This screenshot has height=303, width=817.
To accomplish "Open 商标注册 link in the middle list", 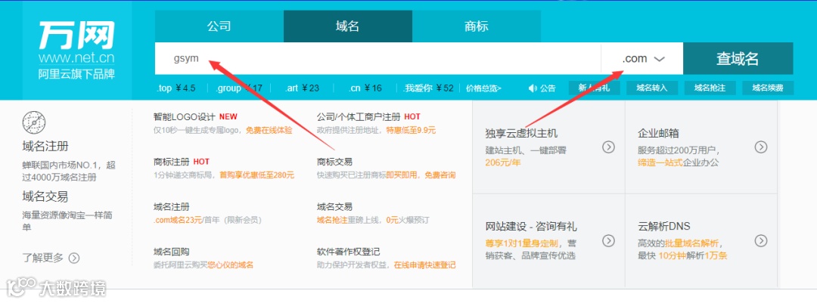I will tap(172, 162).
